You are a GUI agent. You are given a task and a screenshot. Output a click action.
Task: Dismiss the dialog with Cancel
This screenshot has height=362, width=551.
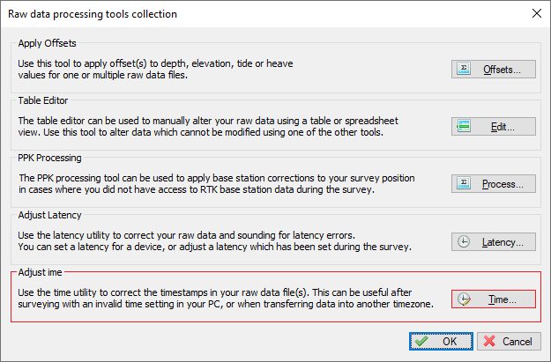pyautogui.click(x=509, y=341)
